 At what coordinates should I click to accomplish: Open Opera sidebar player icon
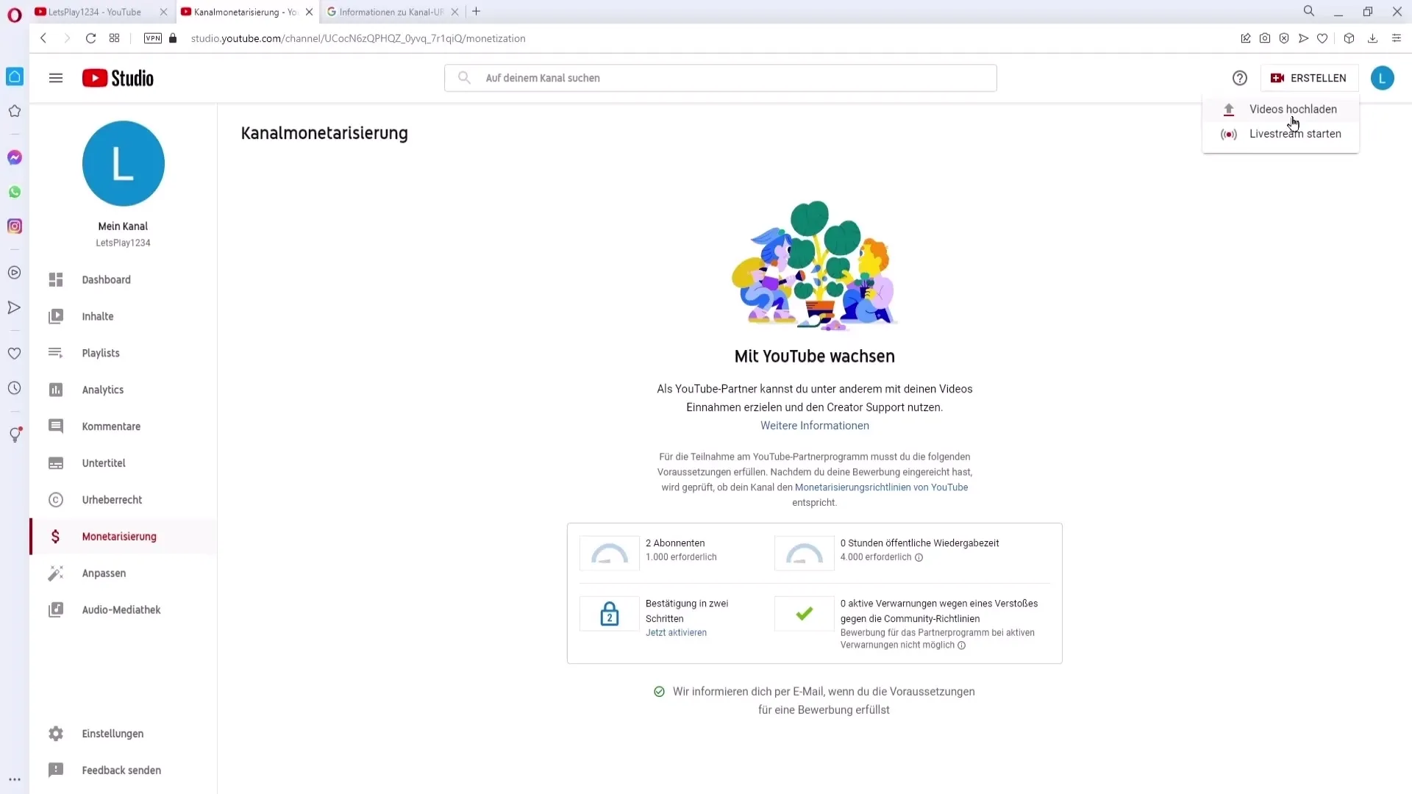coord(15,273)
